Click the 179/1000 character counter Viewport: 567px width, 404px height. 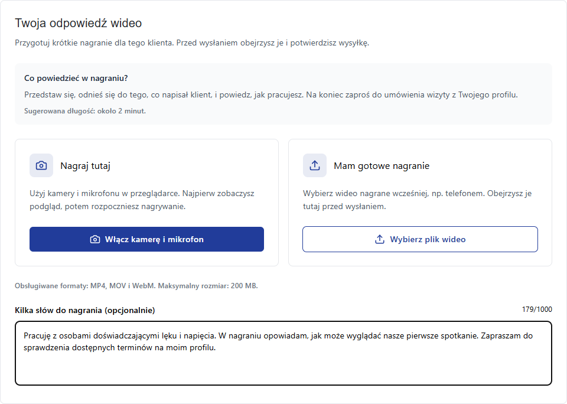[537, 309]
